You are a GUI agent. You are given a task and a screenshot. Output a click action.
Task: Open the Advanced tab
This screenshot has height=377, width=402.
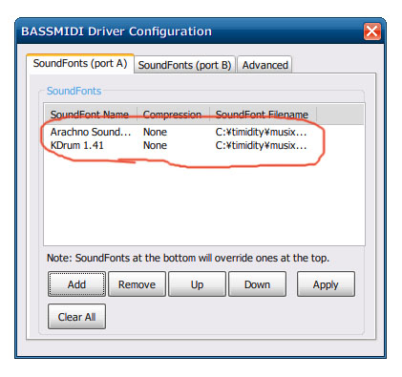click(264, 65)
